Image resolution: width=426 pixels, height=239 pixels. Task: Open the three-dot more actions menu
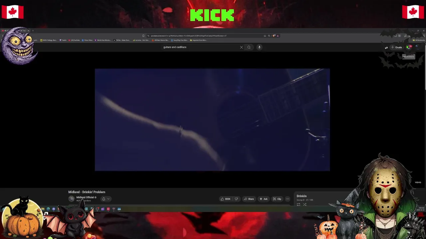click(x=288, y=199)
